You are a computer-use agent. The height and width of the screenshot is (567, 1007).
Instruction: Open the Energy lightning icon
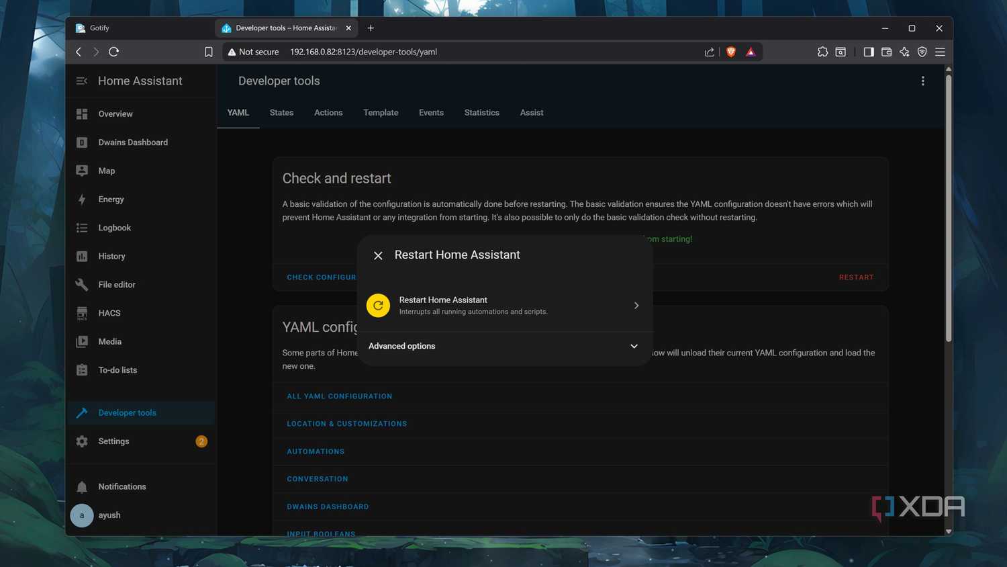point(82,199)
